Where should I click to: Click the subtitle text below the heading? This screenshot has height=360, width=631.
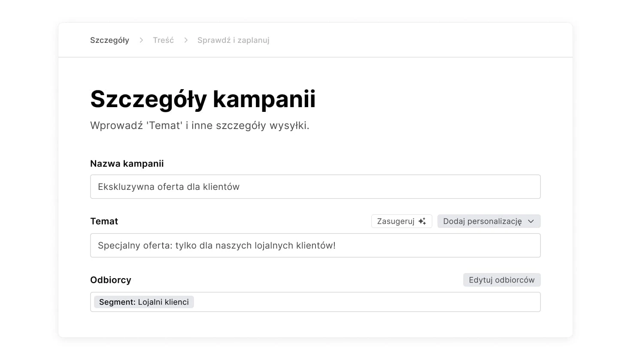[200, 126]
